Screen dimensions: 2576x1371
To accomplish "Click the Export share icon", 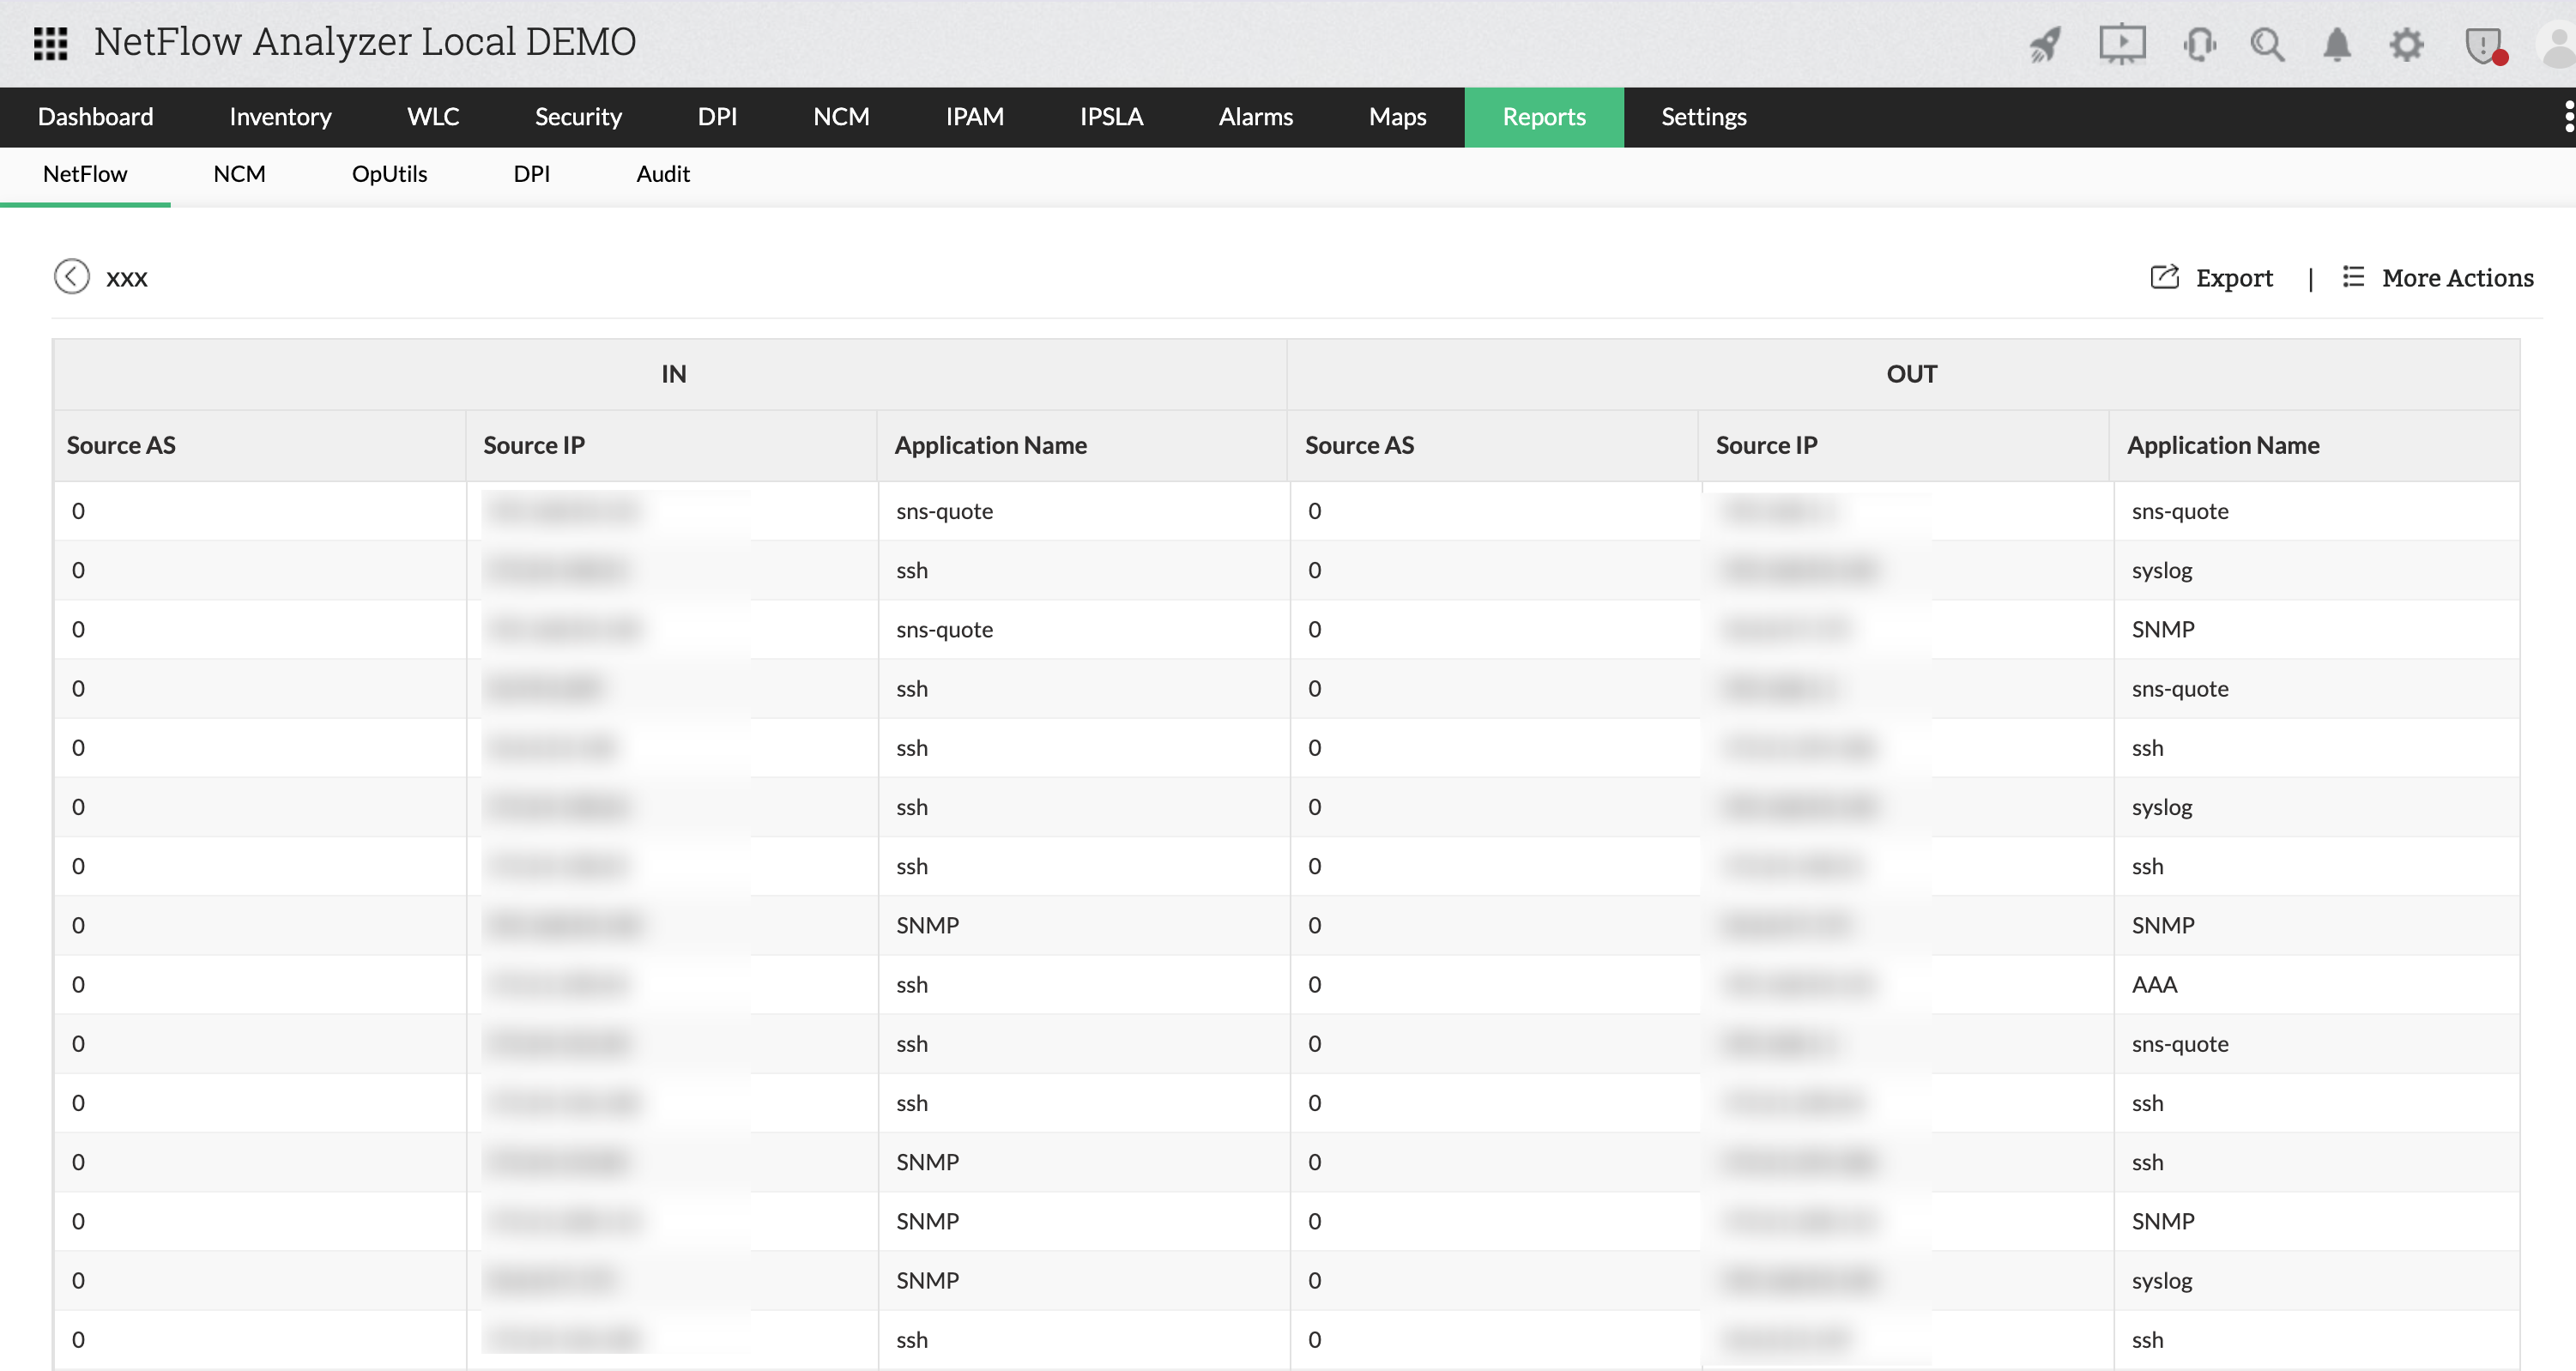I will point(2164,277).
